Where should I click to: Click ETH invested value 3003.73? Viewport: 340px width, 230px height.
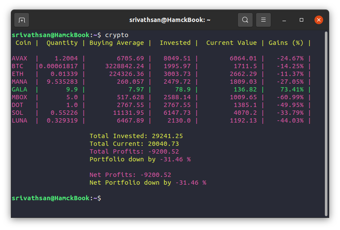click(177, 74)
